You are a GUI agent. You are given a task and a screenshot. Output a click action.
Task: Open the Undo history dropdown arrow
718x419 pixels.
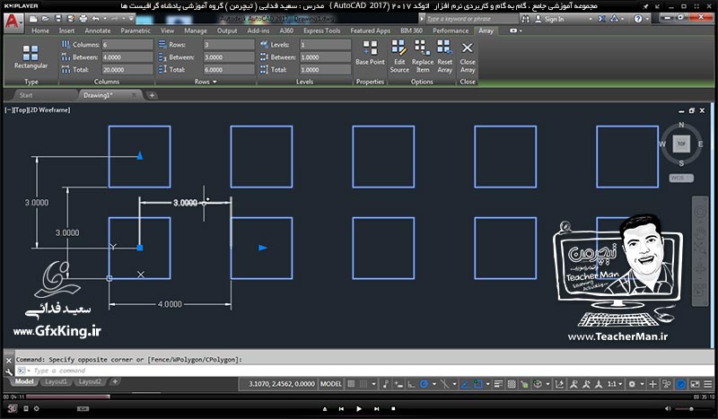(104, 19)
